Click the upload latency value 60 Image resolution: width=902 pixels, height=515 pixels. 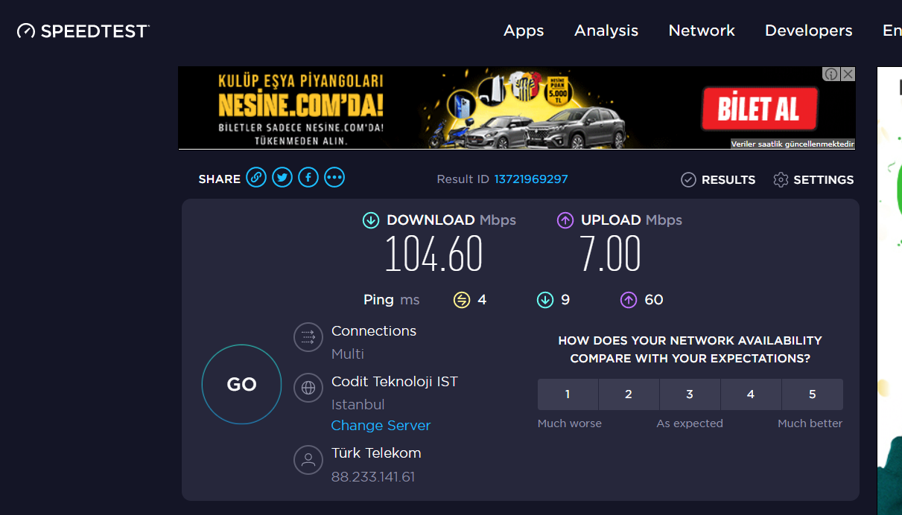654,300
